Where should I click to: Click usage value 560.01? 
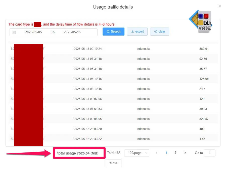(204, 49)
